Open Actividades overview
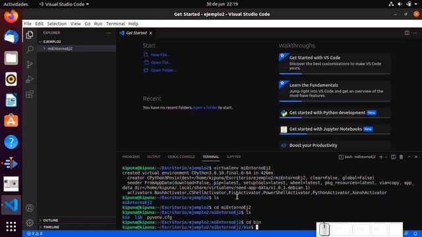The image size is (422, 237). tap(16, 4)
